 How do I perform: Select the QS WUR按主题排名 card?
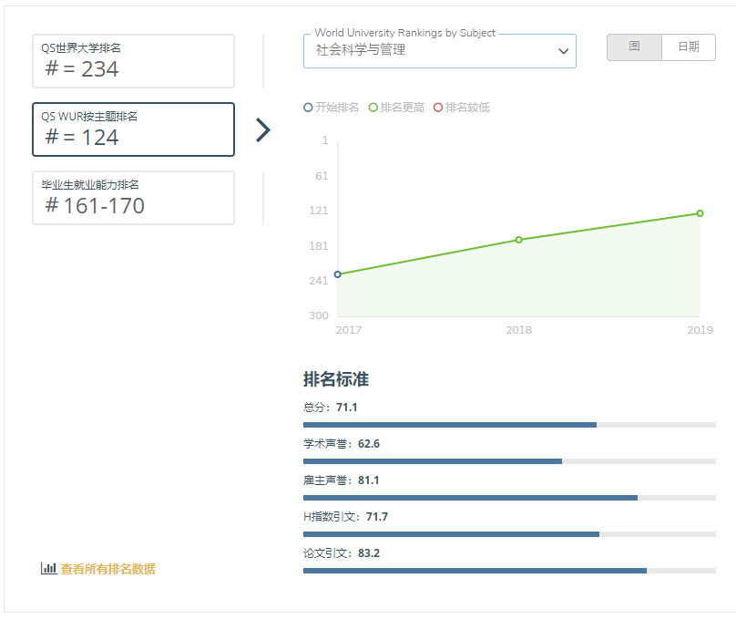click(x=133, y=129)
